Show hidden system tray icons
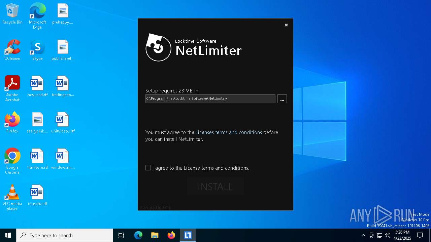Viewport: 431px width, 242px height. pyautogui.click(x=363, y=235)
